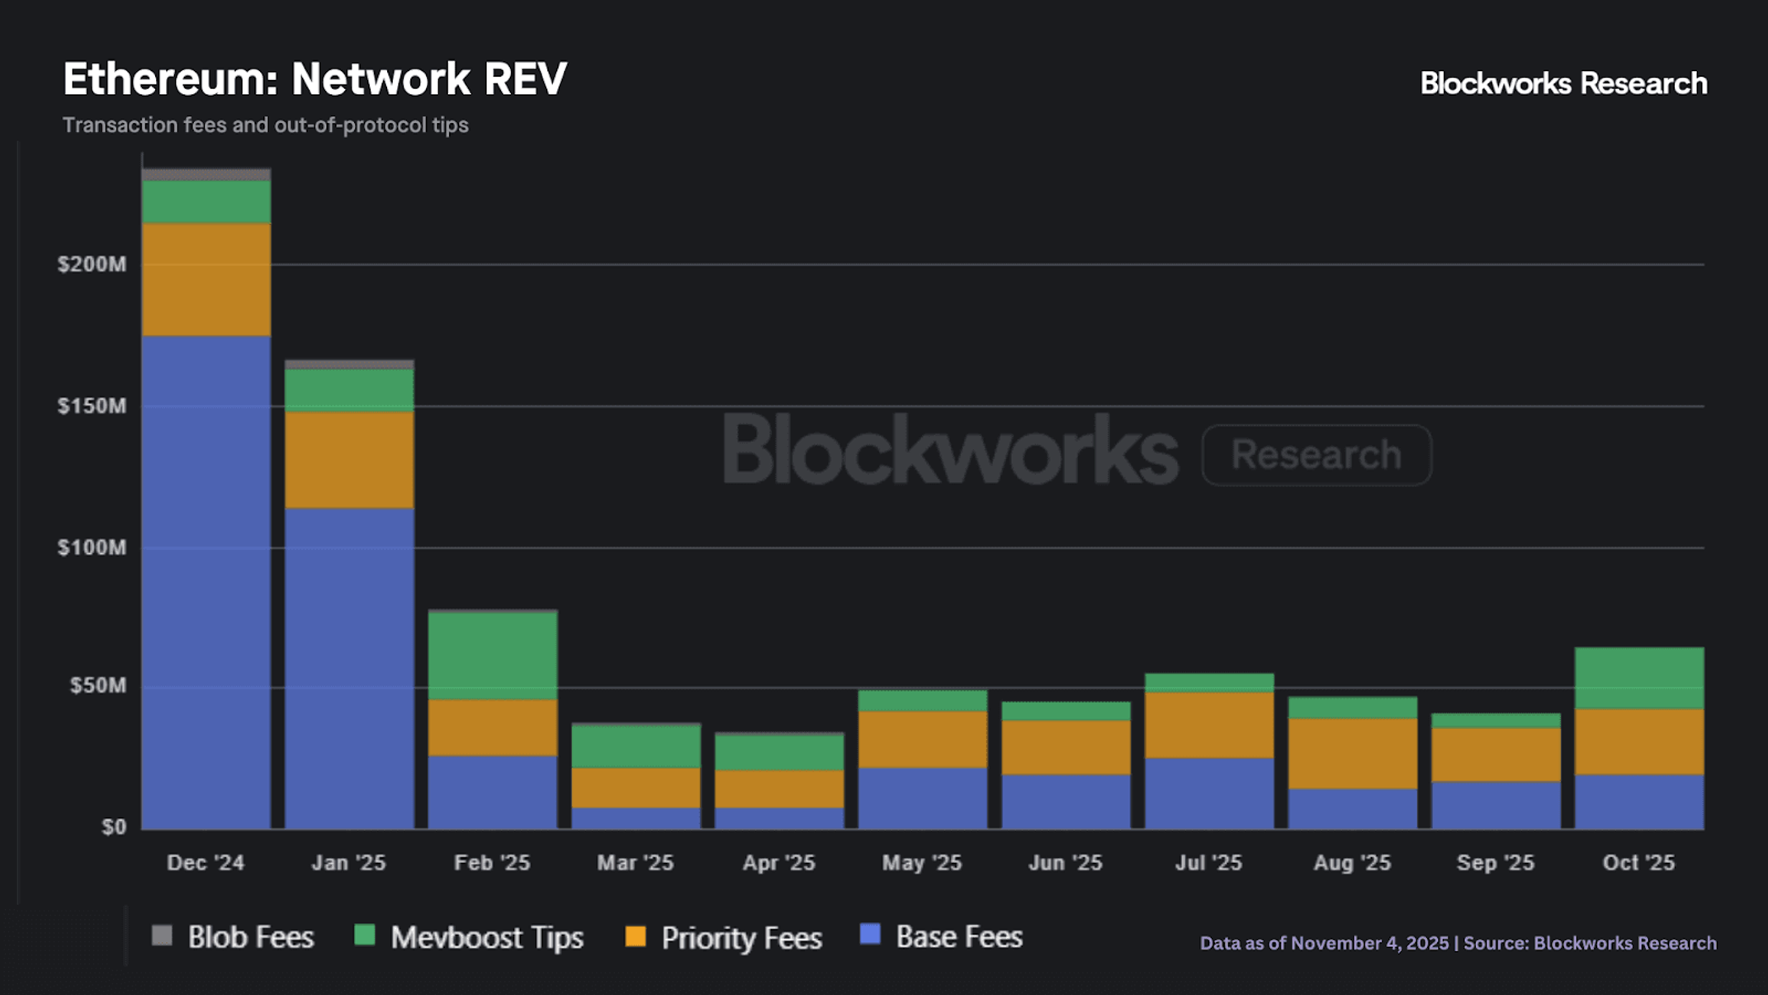Viewport: 1768px width, 995px height.
Task: Click the "$100M" y-axis label
Action: 92,547
